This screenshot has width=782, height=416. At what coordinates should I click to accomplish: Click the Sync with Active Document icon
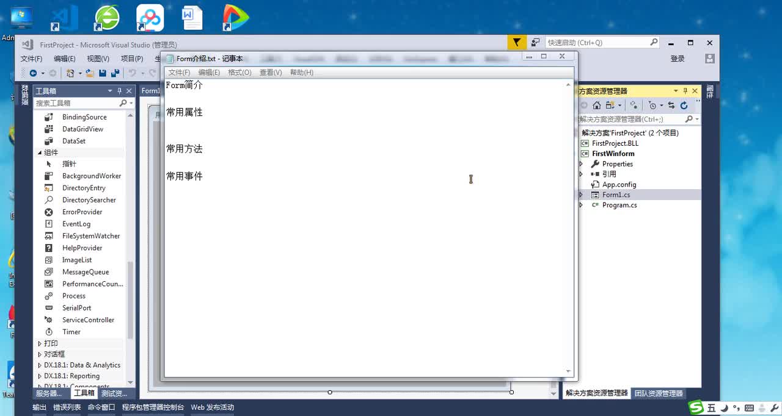point(671,106)
